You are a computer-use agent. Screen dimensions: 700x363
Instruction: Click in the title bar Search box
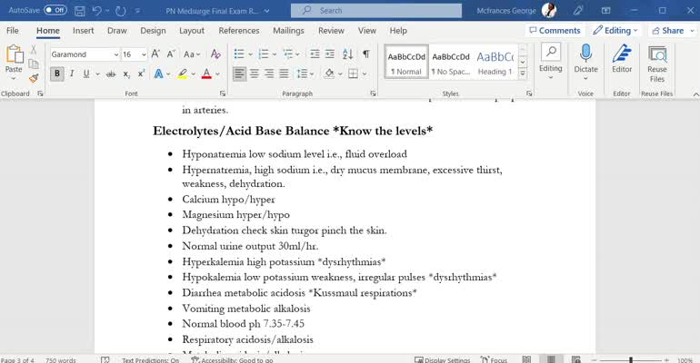pos(375,10)
